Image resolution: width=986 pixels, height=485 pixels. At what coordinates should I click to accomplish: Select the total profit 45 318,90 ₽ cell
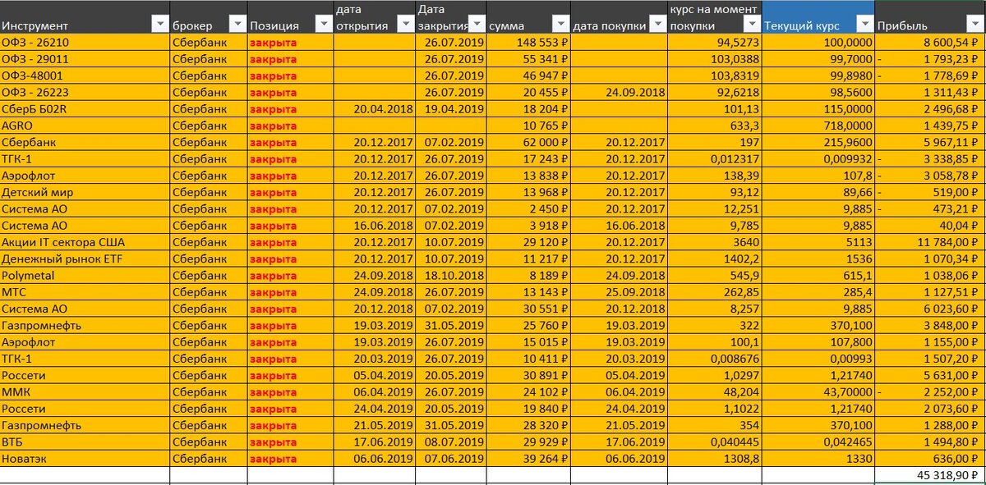pyautogui.click(x=930, y=475)
